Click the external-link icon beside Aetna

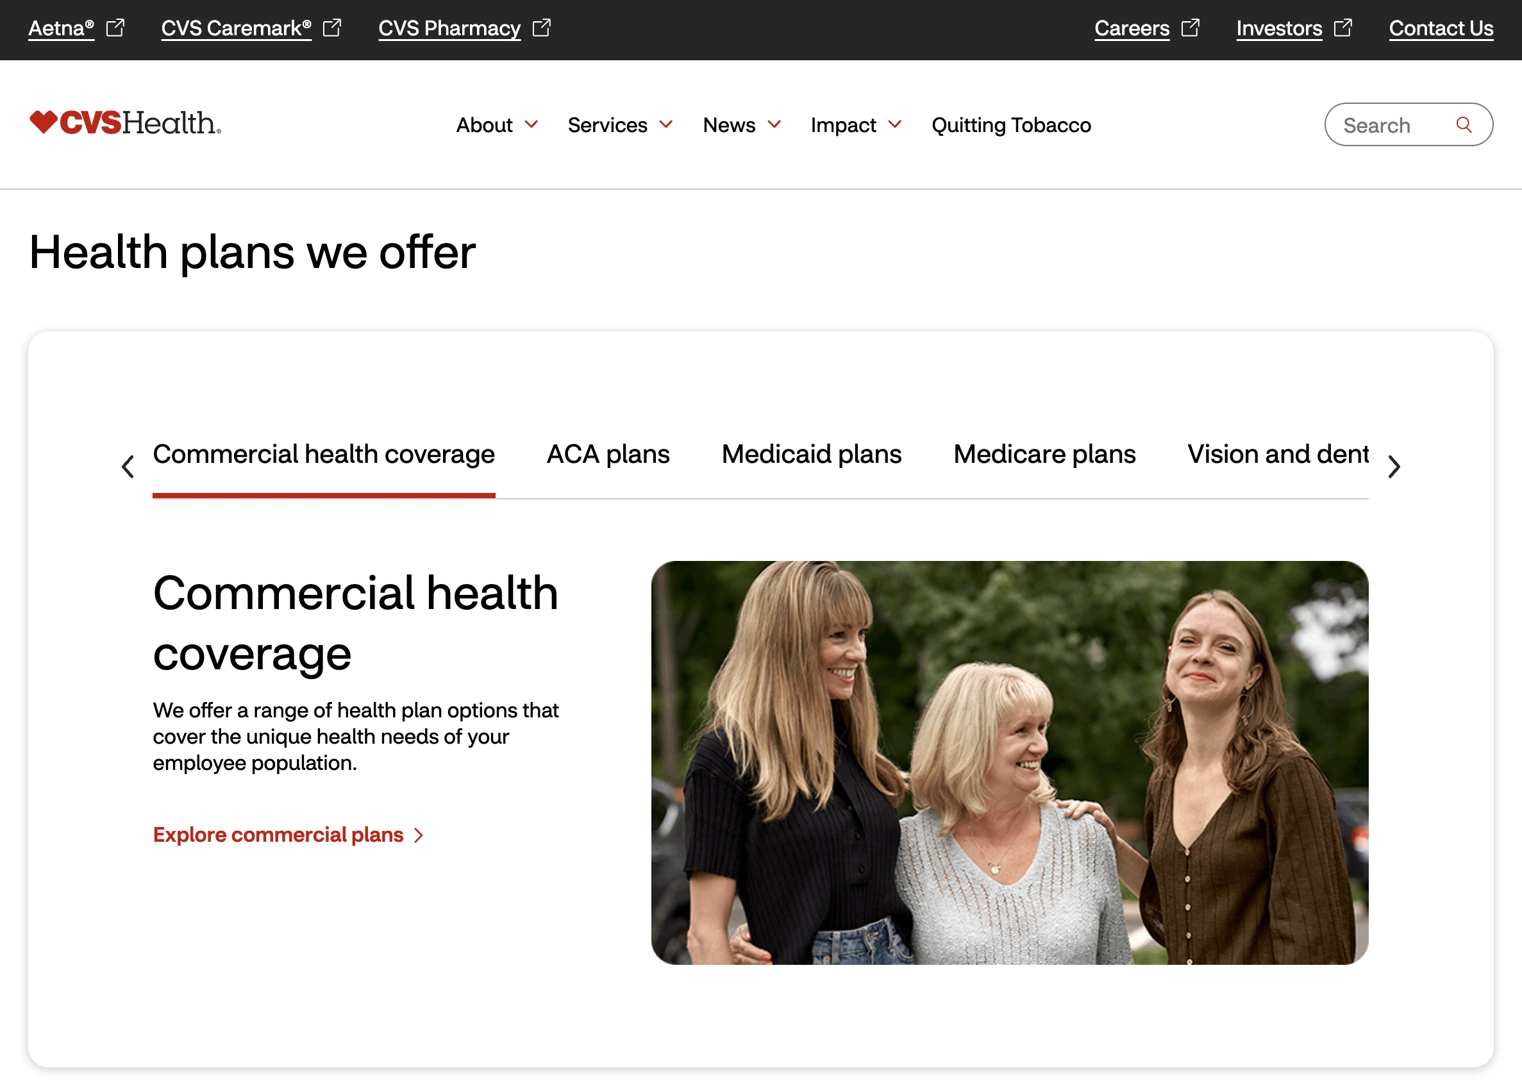pos(115,28)
